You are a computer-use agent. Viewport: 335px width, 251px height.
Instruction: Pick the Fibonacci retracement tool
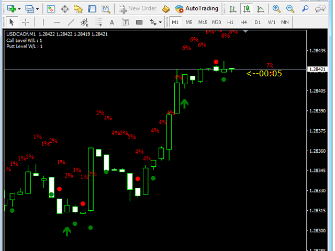click(98, 22)
